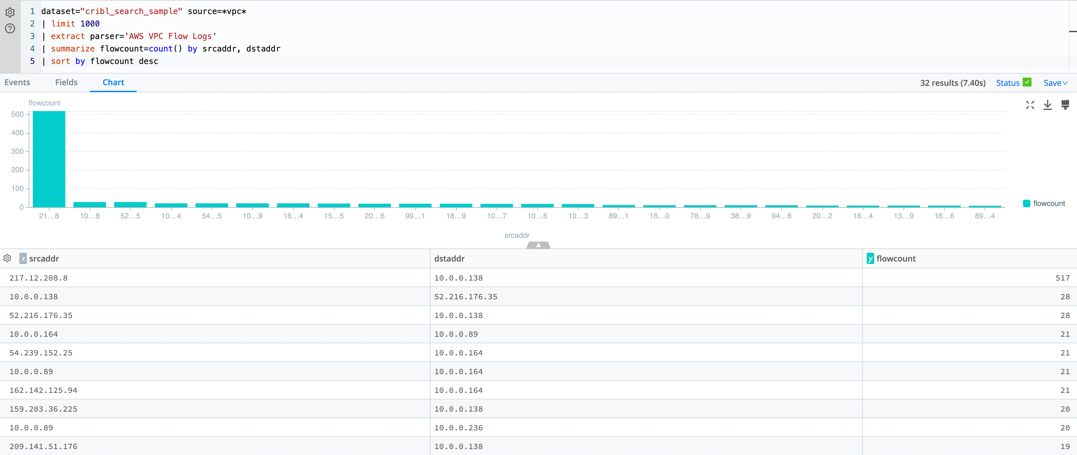The image size is (1077, 455).
Task: Select the Chart tab
Action: coord(113,82)
